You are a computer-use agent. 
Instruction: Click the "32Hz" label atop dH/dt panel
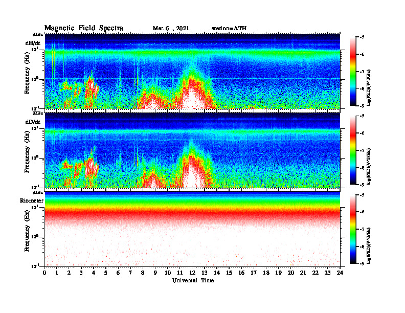click(x=38, y=34)
